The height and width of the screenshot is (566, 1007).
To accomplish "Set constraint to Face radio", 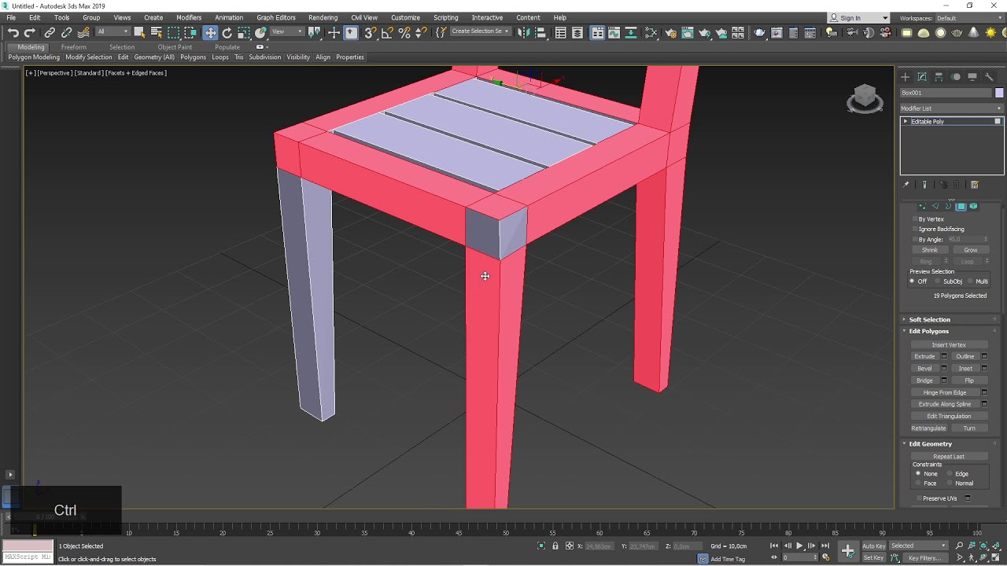I will tap(918, 483).
